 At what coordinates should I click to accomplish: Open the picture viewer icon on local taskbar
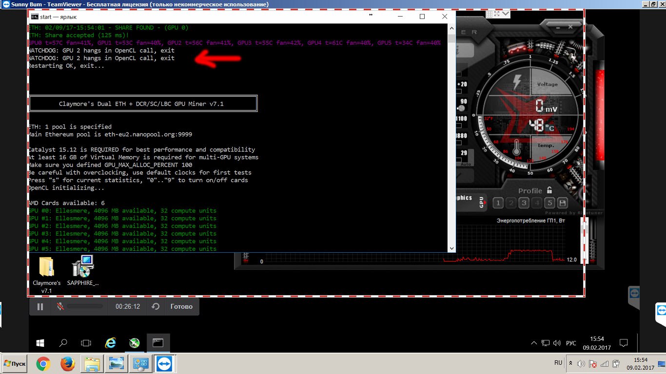pyautogui.click(x=117, y=364)
